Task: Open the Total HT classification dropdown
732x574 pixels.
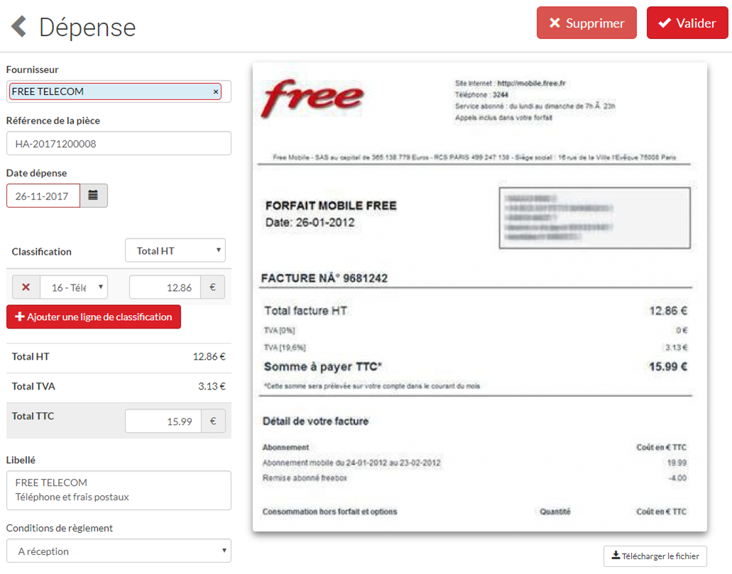Action: pyautogui.click(x=175, y=250)
